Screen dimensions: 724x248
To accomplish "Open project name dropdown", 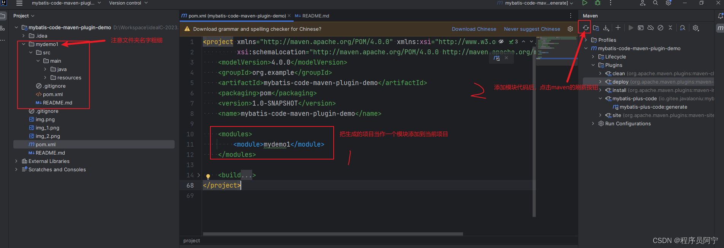I will point(66,3).
